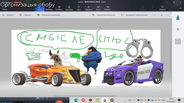Open the -3°C weather widget
The width and height of the screenshot is (184, 103).
point(128,100)
